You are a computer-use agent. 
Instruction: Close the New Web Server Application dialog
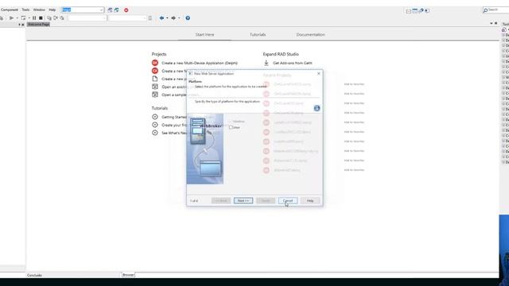[x=318, y=74]
